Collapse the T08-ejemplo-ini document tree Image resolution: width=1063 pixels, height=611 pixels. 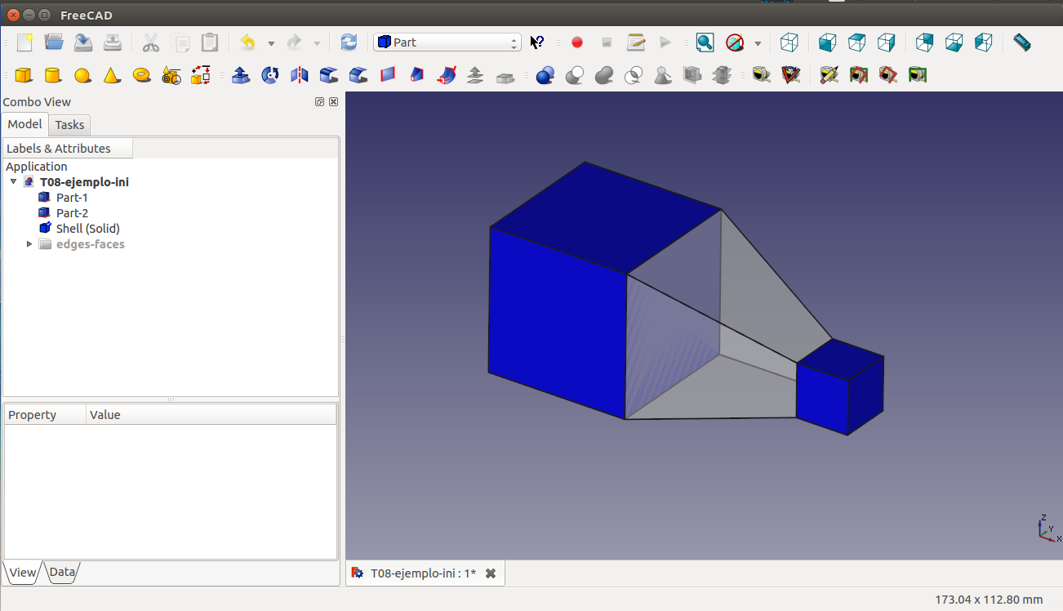[13, 182]
